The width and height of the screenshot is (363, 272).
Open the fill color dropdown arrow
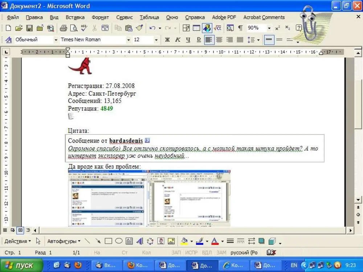(191, 242)
